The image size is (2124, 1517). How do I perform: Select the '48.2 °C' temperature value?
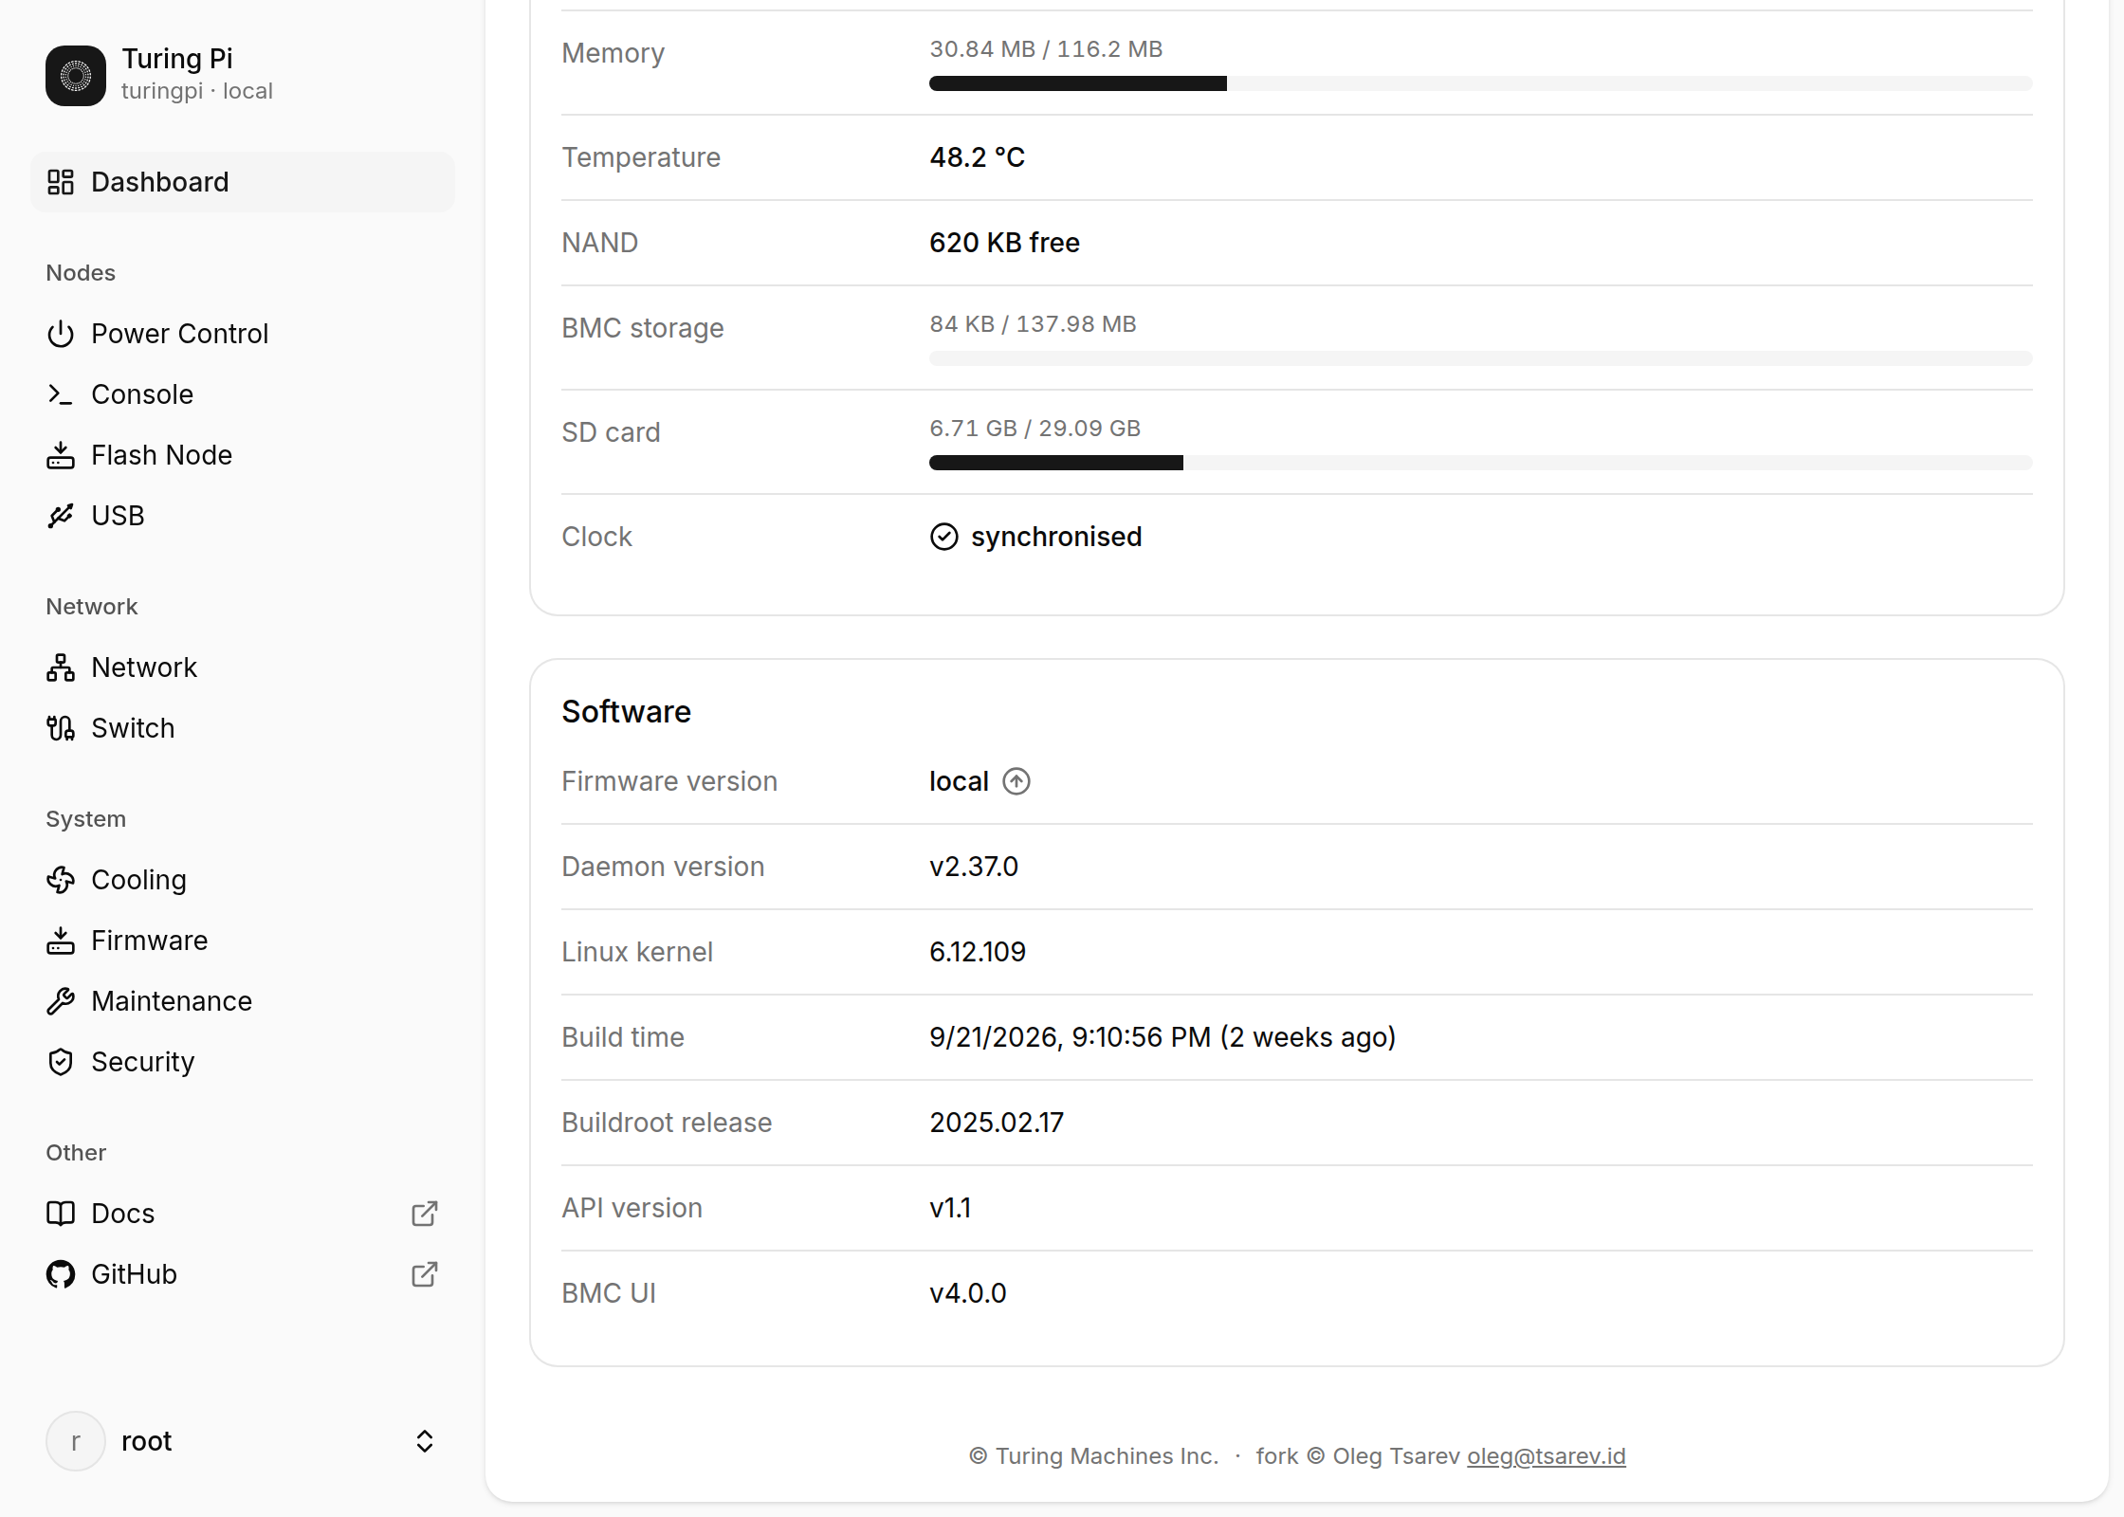[x=978, y=157]
